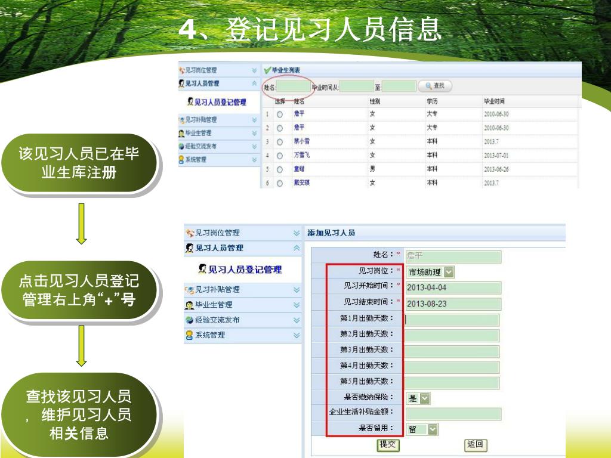Select radio button for 万雪飞
The height and width of the screenshot is (458, 611).
pos(280,156)
